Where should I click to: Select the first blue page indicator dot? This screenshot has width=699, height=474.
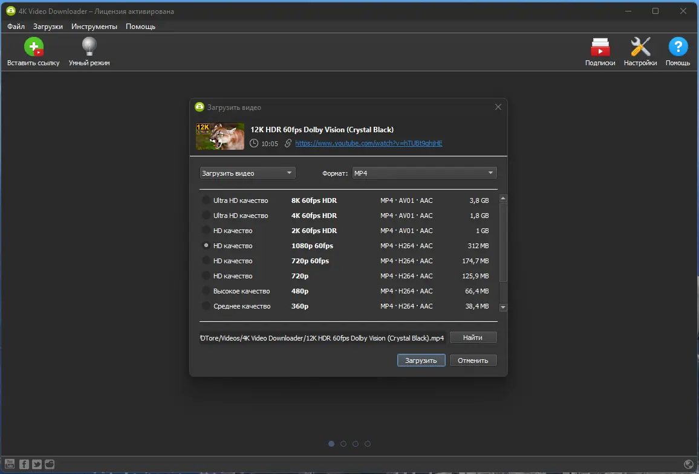331,444
